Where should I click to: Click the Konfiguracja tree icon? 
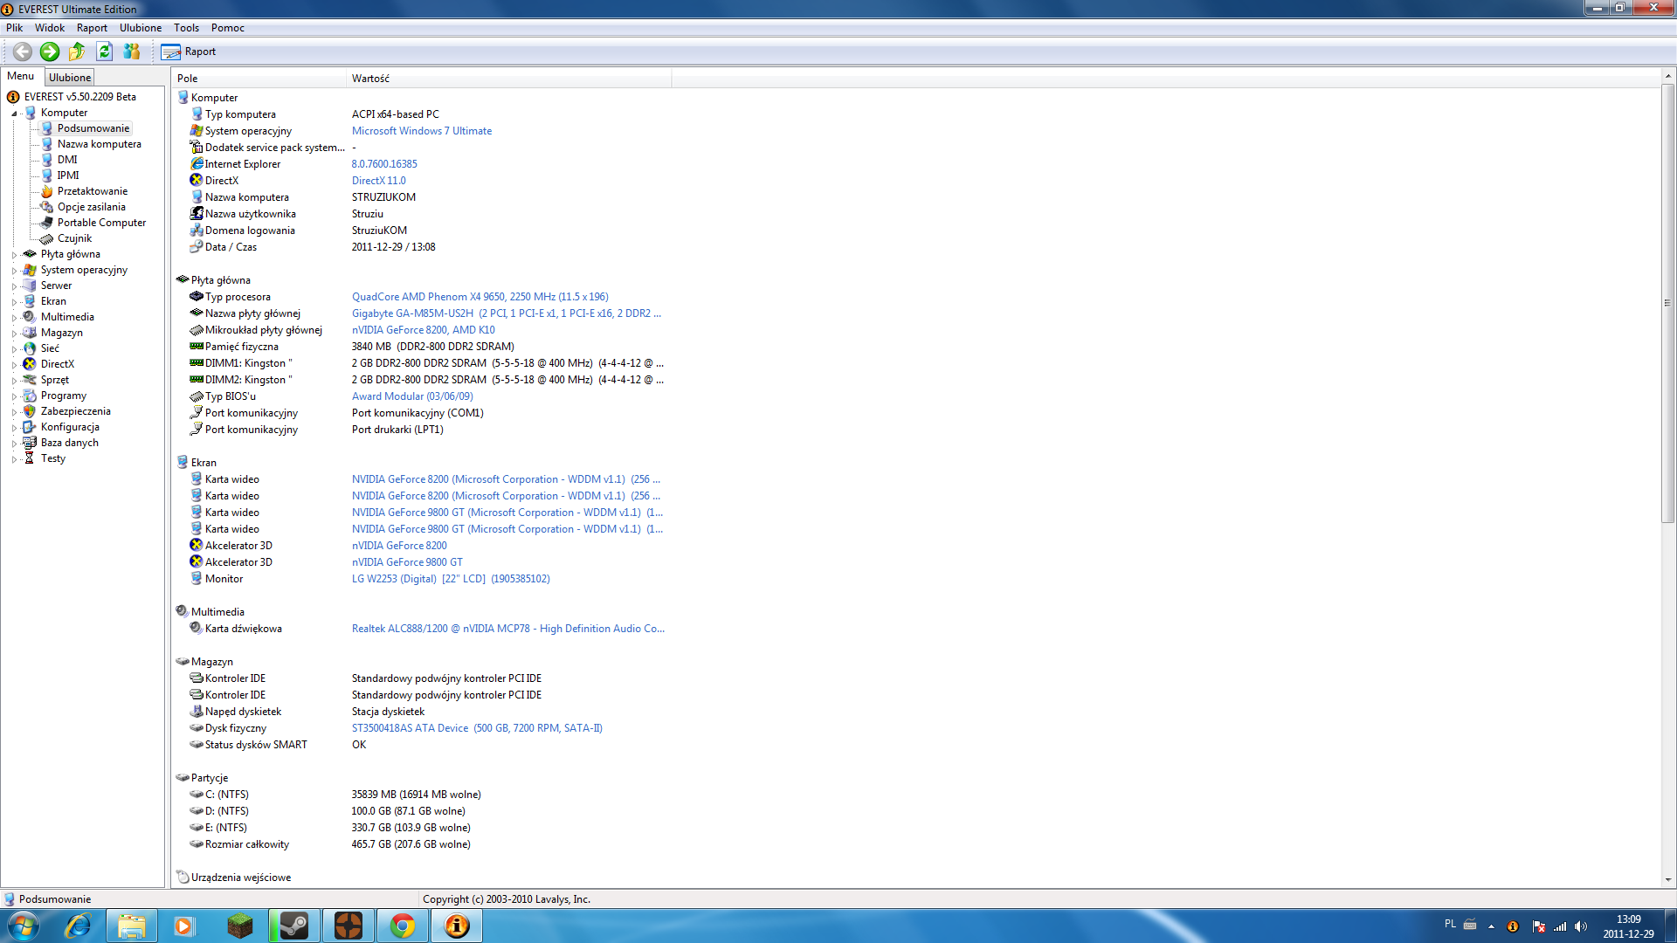[x=30, y=427]
